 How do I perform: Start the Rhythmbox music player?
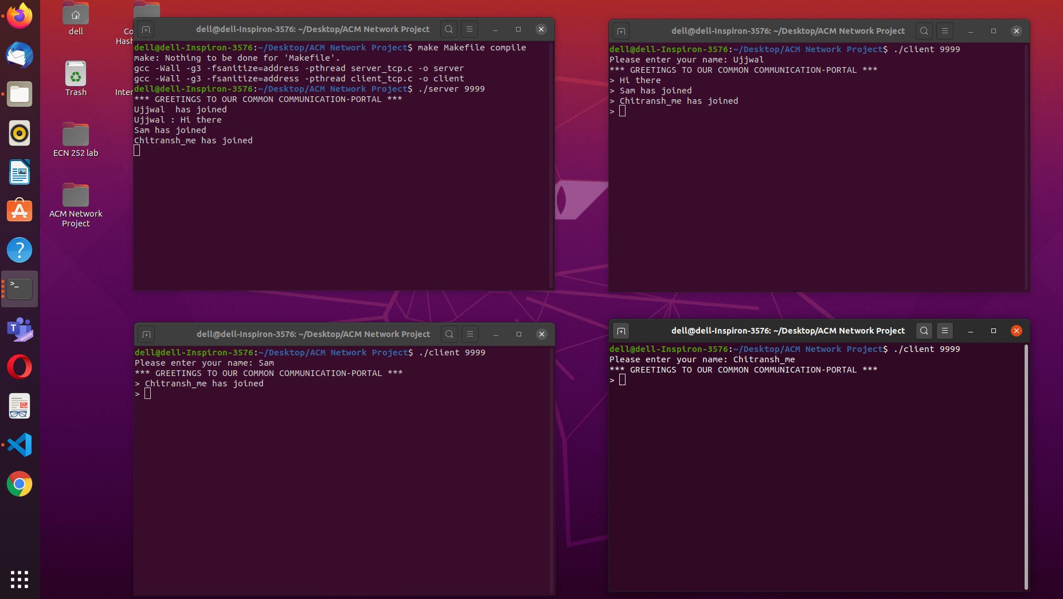click(19, 133)
